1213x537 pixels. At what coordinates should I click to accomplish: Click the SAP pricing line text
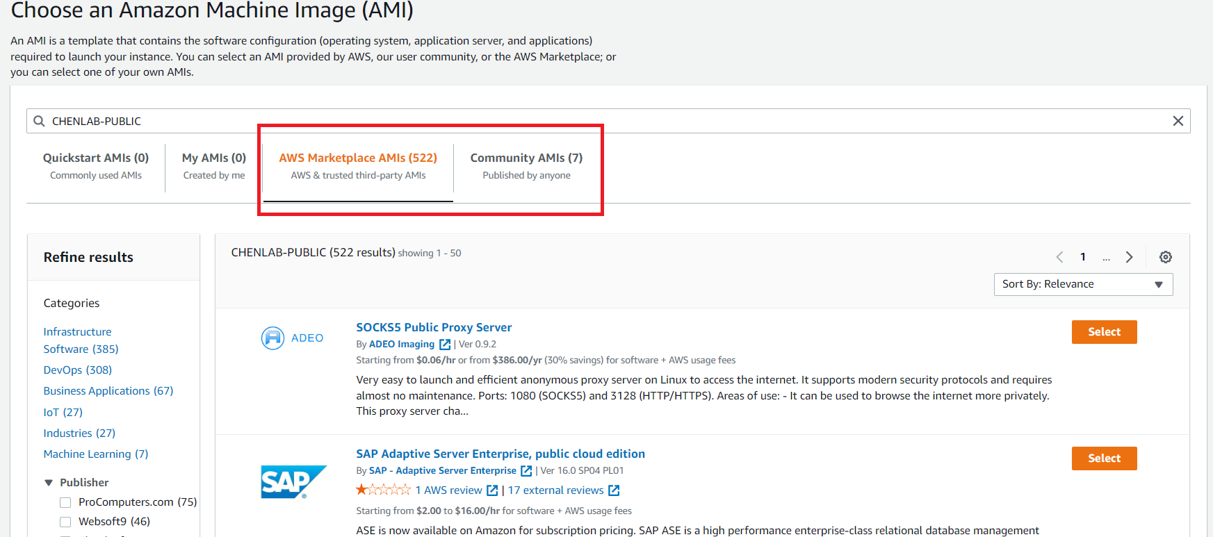tap(494, 511)
